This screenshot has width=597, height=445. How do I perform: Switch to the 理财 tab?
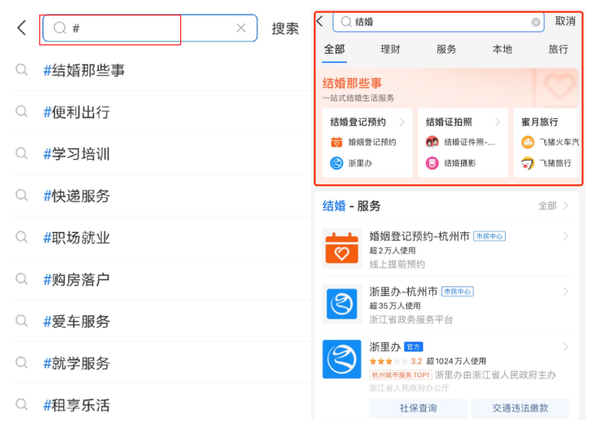pyautogui.click(x=390, y=49)
